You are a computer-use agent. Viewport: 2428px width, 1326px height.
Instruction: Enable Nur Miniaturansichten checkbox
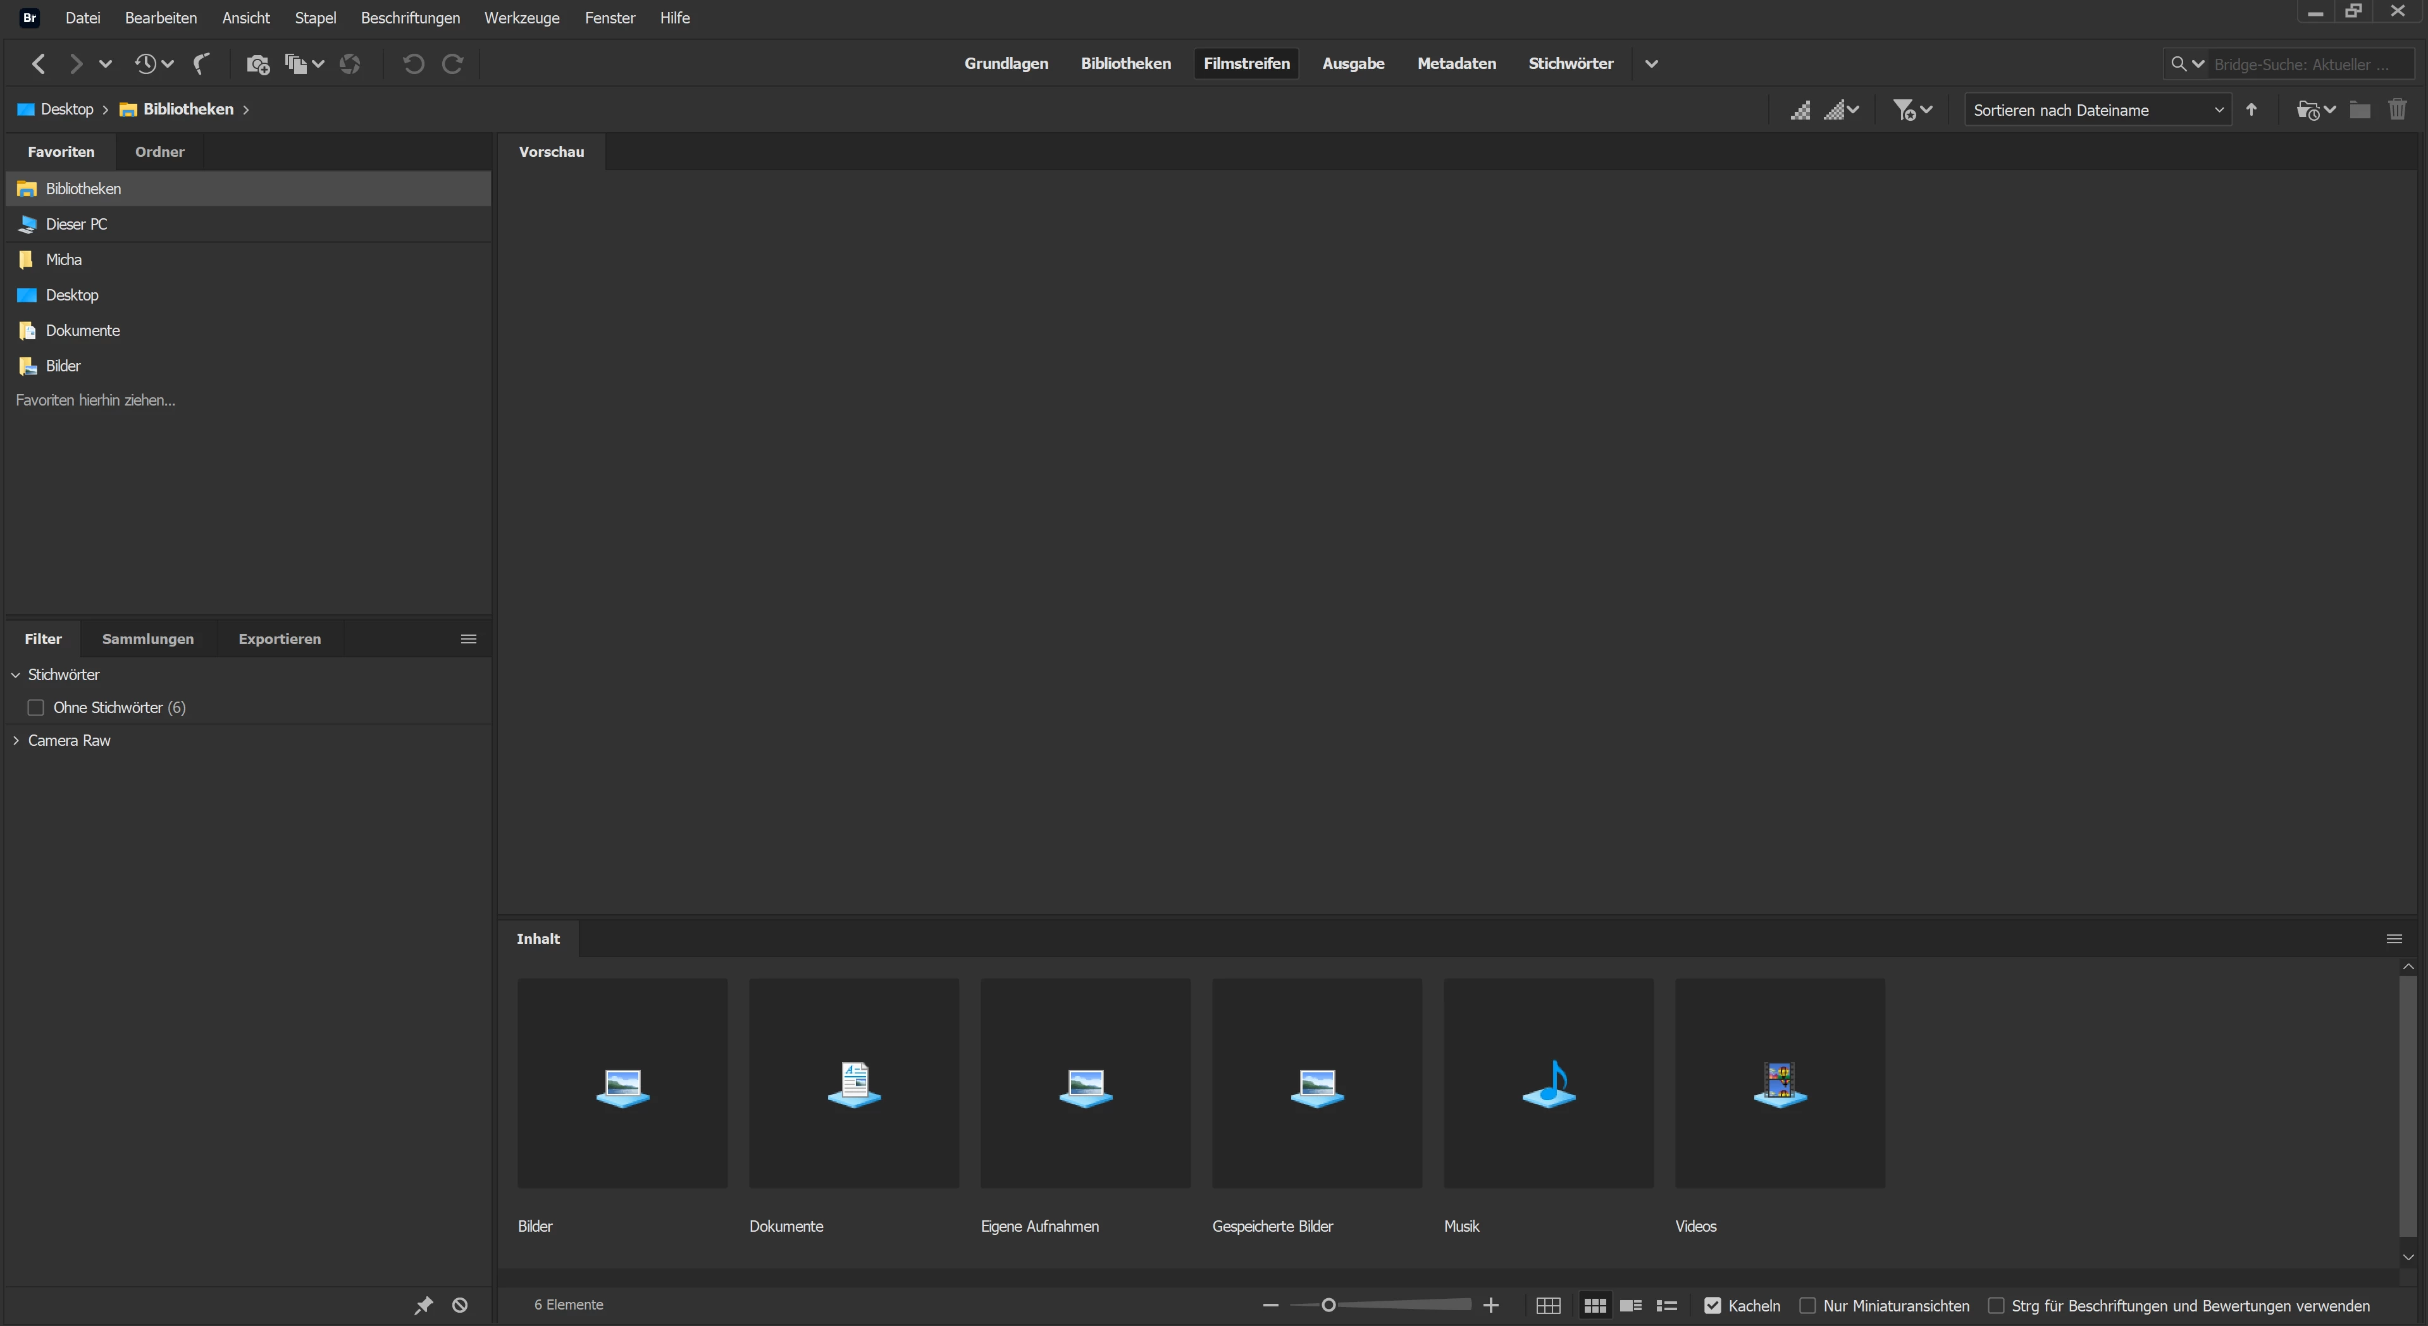1808,1305
